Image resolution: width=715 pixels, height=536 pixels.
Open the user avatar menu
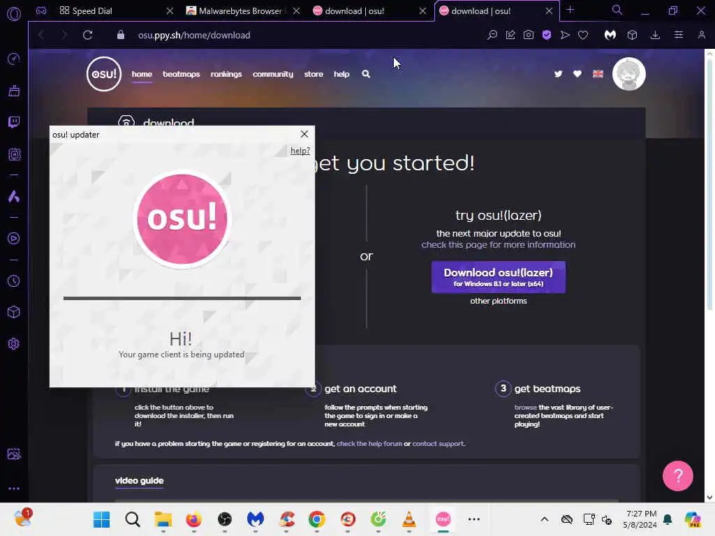(x=629, y=74)
